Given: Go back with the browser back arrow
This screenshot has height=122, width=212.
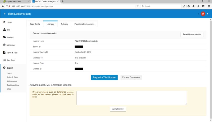Looking at the screenshot, I should coord(3,6).
